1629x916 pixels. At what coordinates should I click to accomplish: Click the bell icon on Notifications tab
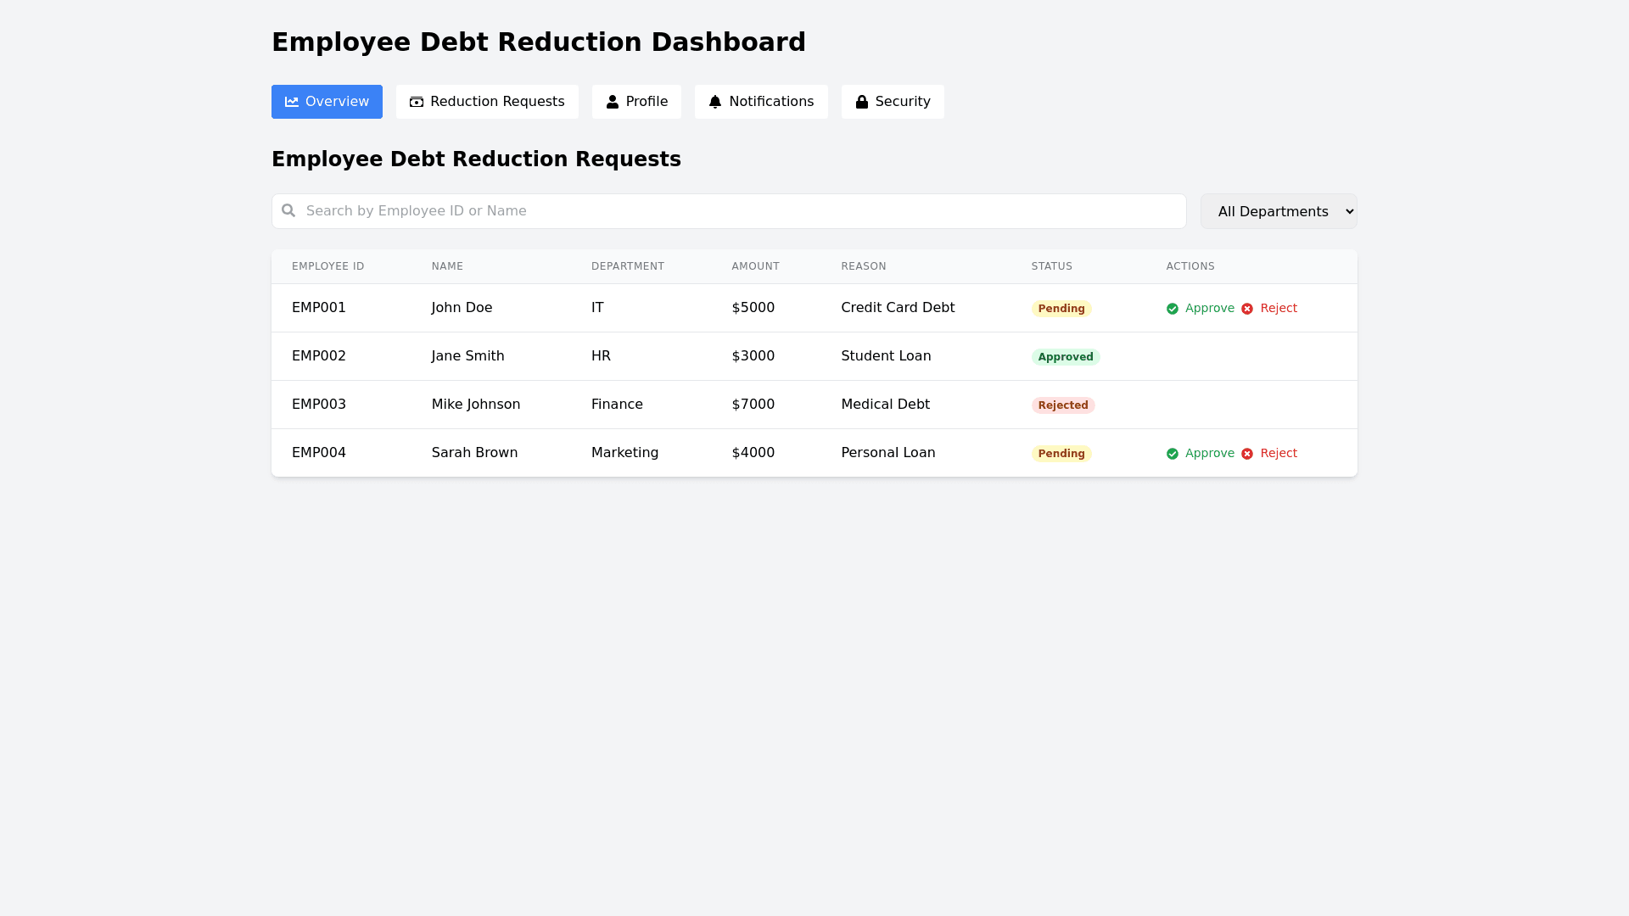[715, 102]
